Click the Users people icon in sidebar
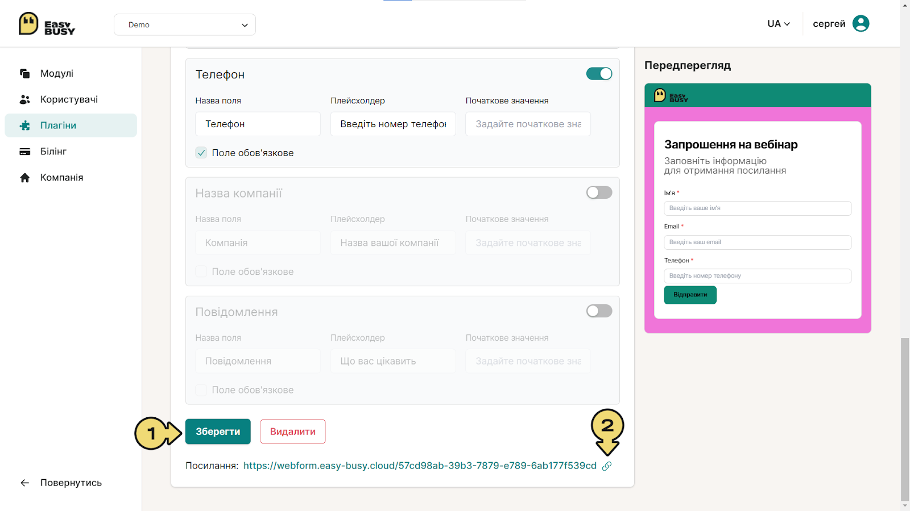Screen dimensions: 910x511 [x=24, y=99]
